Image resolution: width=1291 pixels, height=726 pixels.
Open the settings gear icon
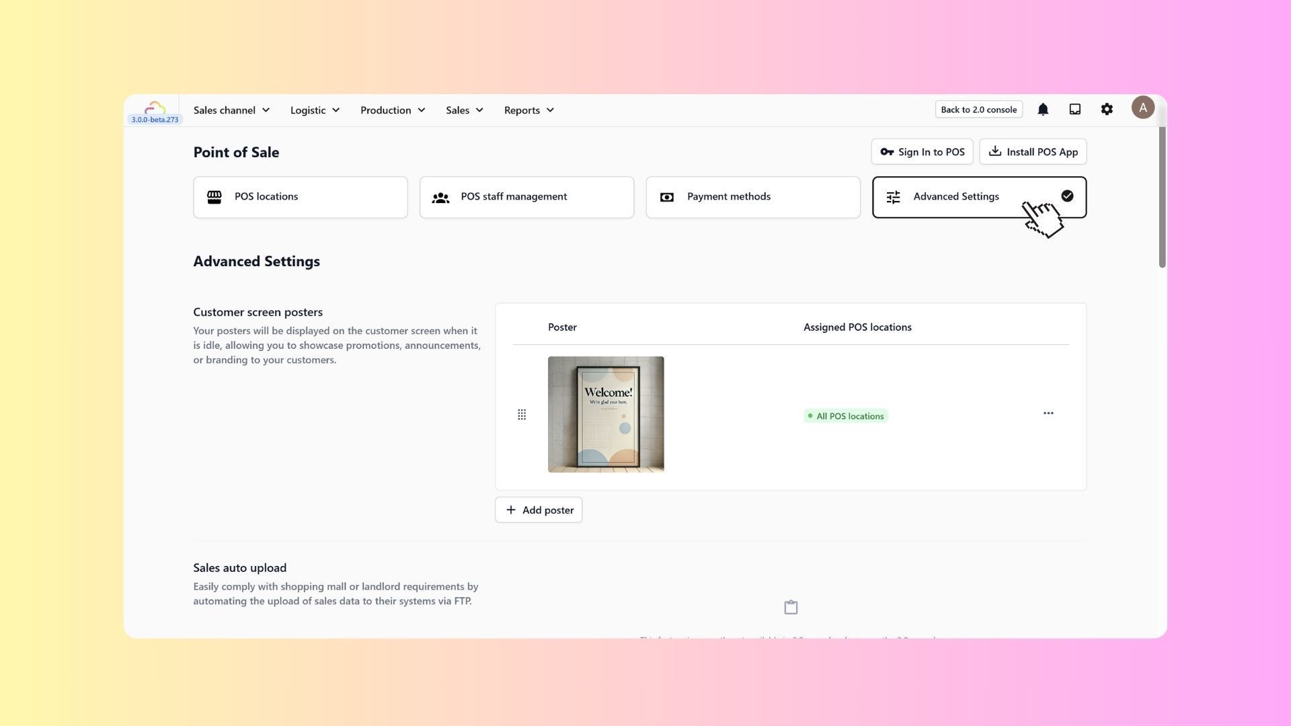[1107, 110]
